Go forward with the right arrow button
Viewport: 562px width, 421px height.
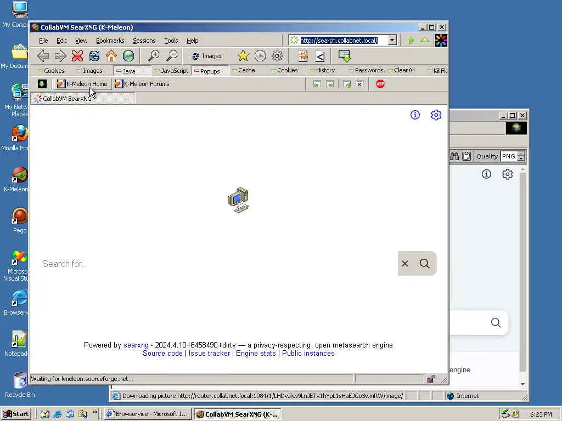[60, 56]
